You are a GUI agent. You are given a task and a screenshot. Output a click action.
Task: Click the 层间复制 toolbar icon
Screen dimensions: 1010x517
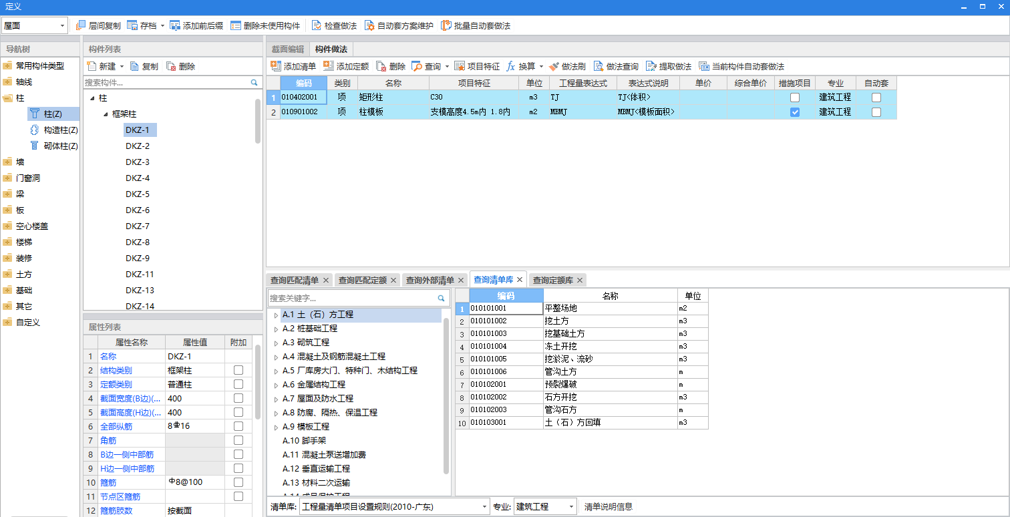(x=81, y=25)
